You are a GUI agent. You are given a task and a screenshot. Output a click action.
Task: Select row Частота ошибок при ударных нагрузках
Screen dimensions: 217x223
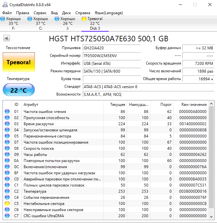pos(105,173)
